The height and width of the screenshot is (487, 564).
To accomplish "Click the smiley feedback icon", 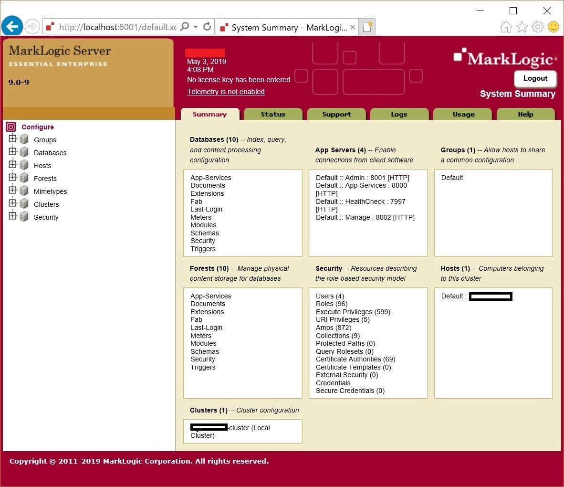I will point(553,27).
